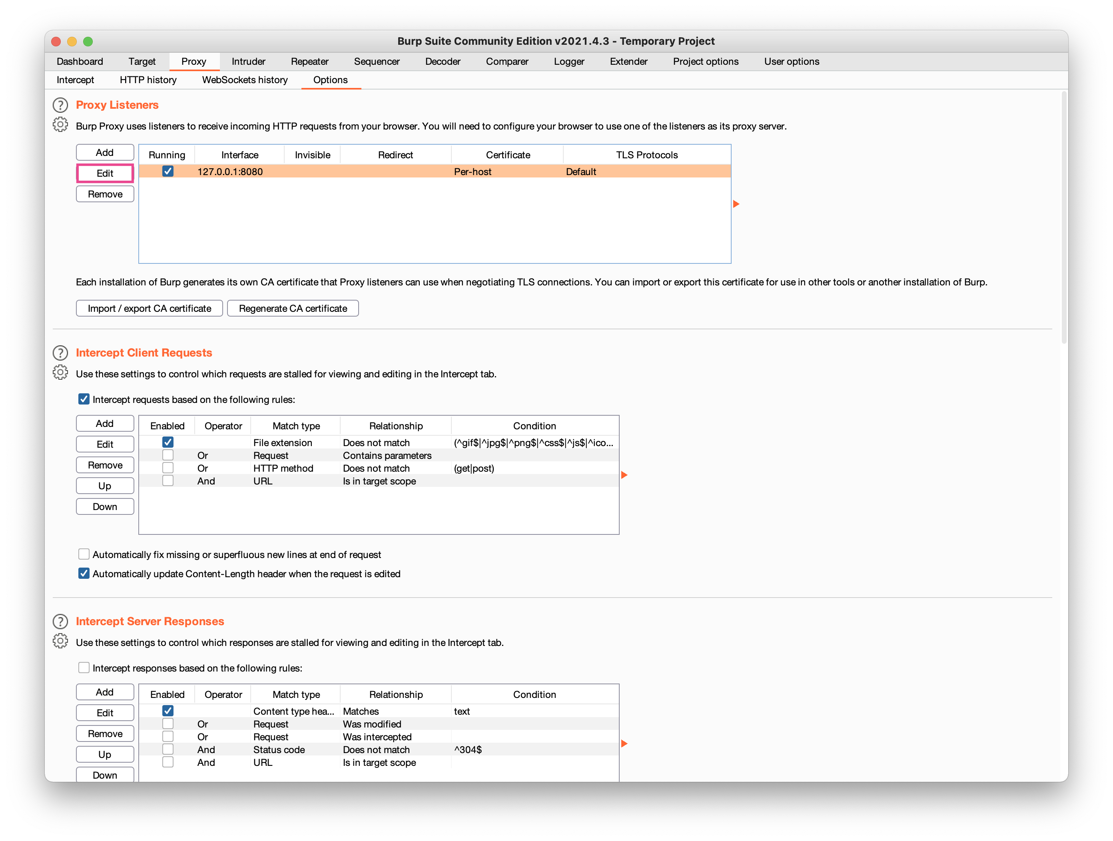The width and height of the screenshot is (1113, 841).
Task: Open the HTTP history sub-tab
Action: 148,80
